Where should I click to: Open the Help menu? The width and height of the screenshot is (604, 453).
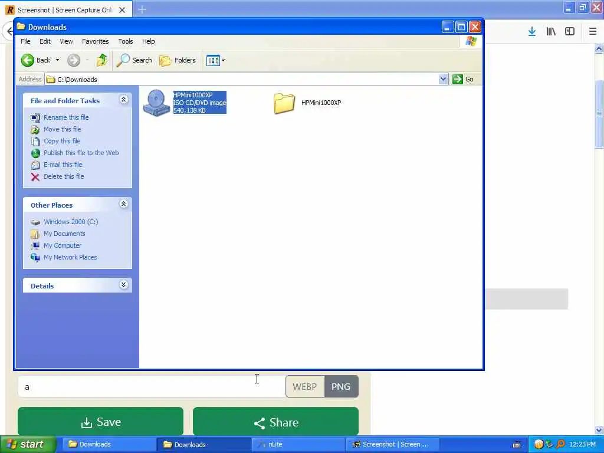tap(148, 41)
